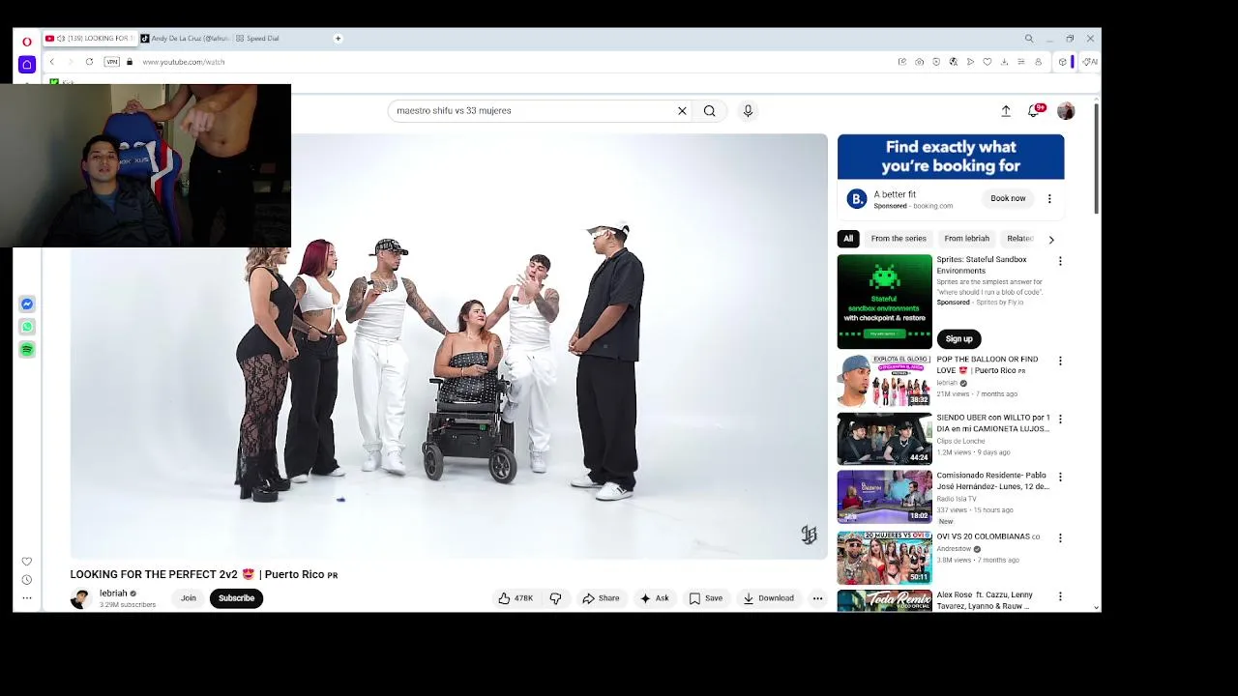Open POP THE BALLOON video thumbnail
The height and width of the screenshot is (696, 1238).
(884, 380)
